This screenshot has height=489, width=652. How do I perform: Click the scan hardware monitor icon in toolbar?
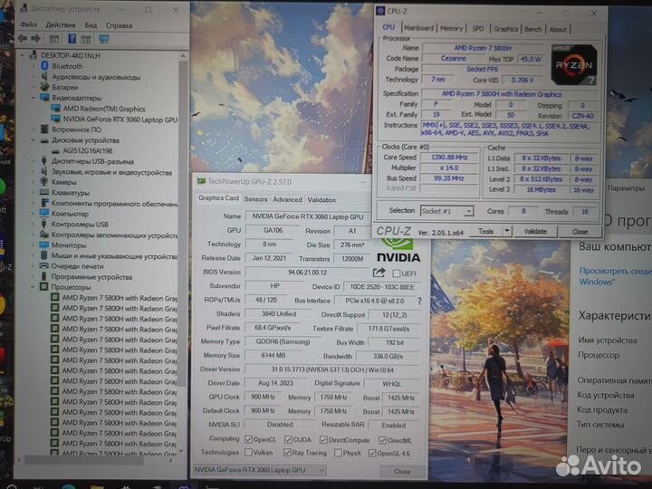pos(103,39)
